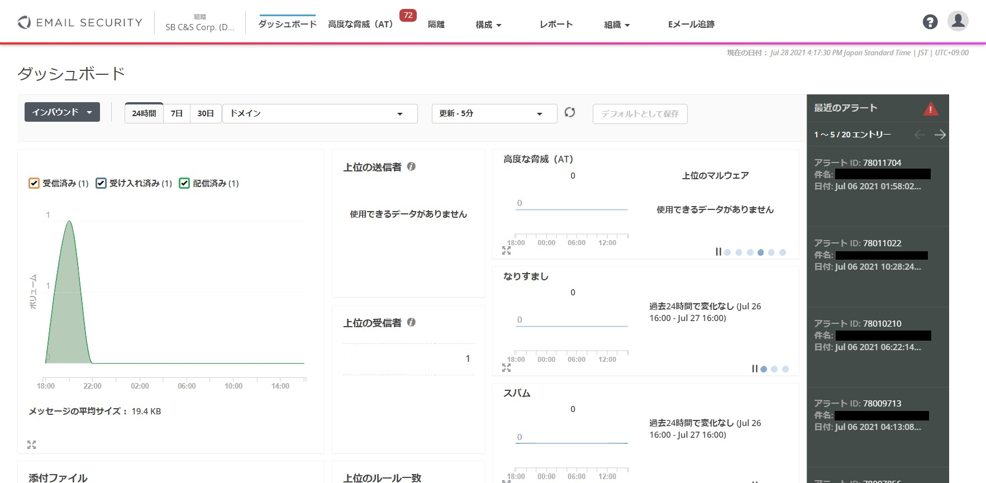Click メッセージの平均サイズ 19.4 KB text

95,411
